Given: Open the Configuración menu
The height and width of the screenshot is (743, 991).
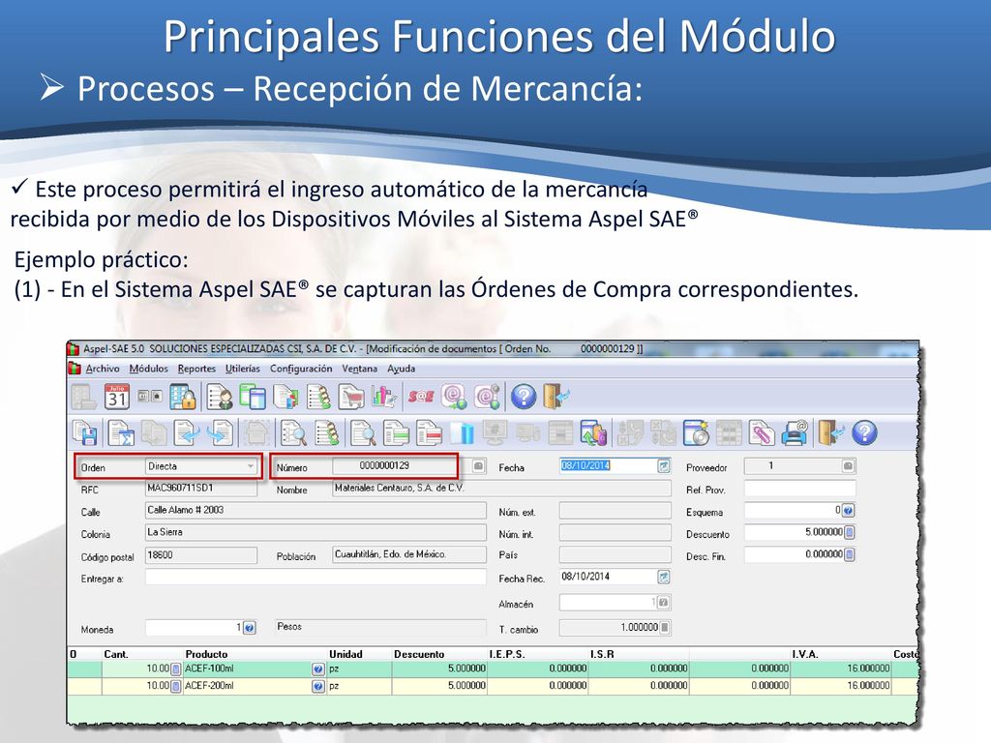Looking at the screenshot, I should click(301, 369).
